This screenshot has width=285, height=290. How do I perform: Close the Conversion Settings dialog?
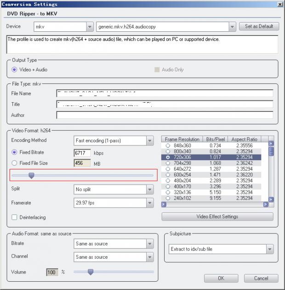pyautogui.click(x=279, y=4)
